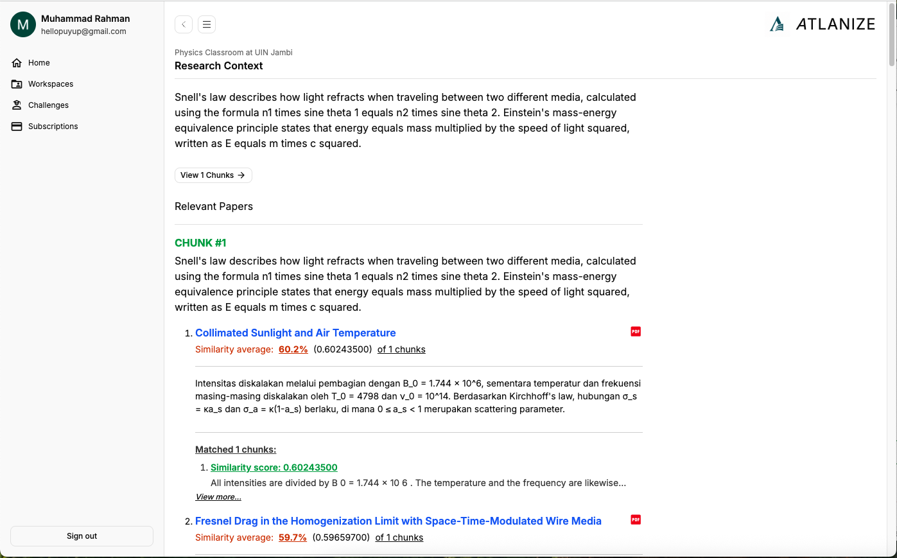Click the user avatar with letter M
This screenshot has width=897, height=558.
tap(23, 24)
